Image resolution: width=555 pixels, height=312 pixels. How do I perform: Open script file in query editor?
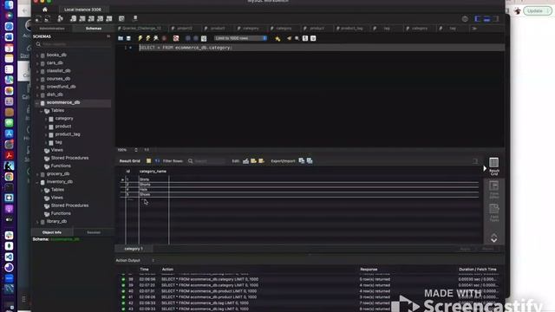(121, 38)
